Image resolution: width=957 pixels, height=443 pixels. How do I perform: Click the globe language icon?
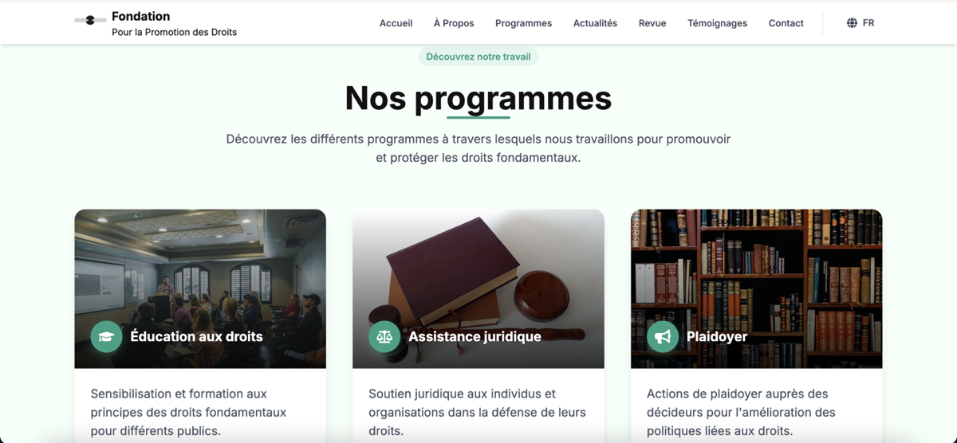pyautogui.click(x=852, y=23)
